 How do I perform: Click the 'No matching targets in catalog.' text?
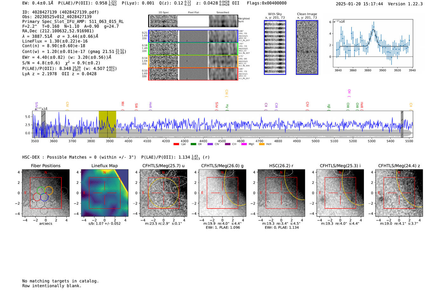60,281
